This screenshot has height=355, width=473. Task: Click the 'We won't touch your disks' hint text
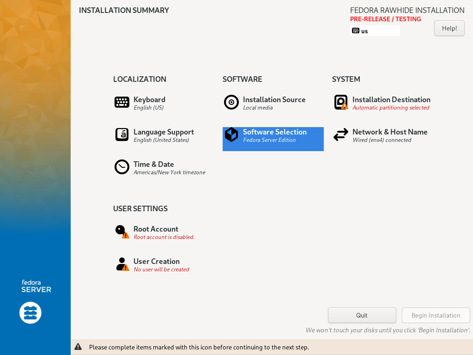388,330
